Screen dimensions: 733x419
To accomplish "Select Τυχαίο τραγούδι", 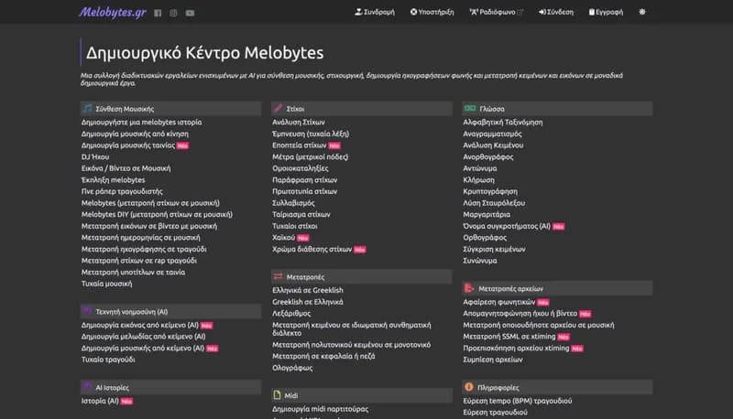I will [108, 360].
